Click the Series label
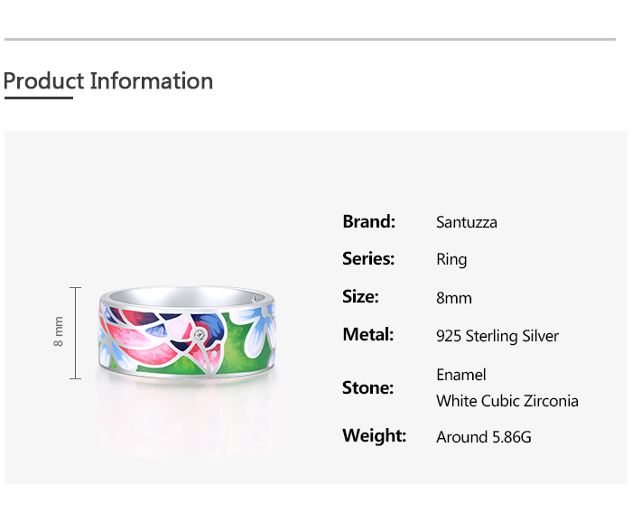 click(368, 259)
